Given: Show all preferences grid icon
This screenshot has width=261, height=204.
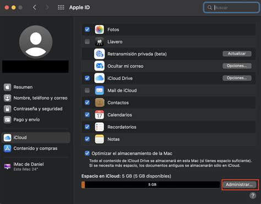Looking at the screenshot, I should pyautogui.click(x=61, y=7).
